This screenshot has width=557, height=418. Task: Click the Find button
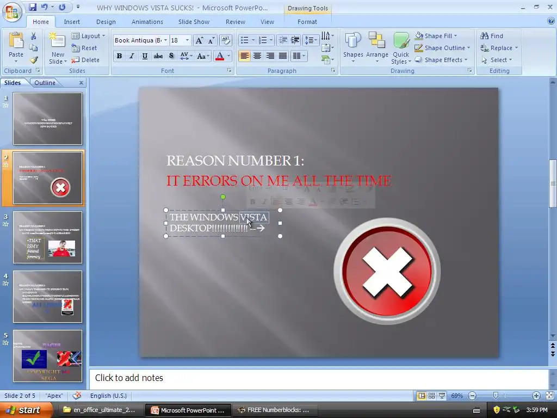[x=492, y=36]
